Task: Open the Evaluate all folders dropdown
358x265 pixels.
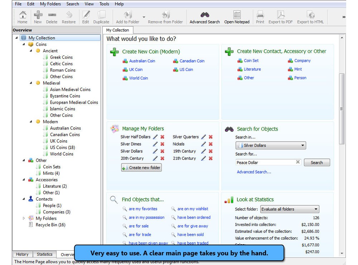Action: point(316,209)
